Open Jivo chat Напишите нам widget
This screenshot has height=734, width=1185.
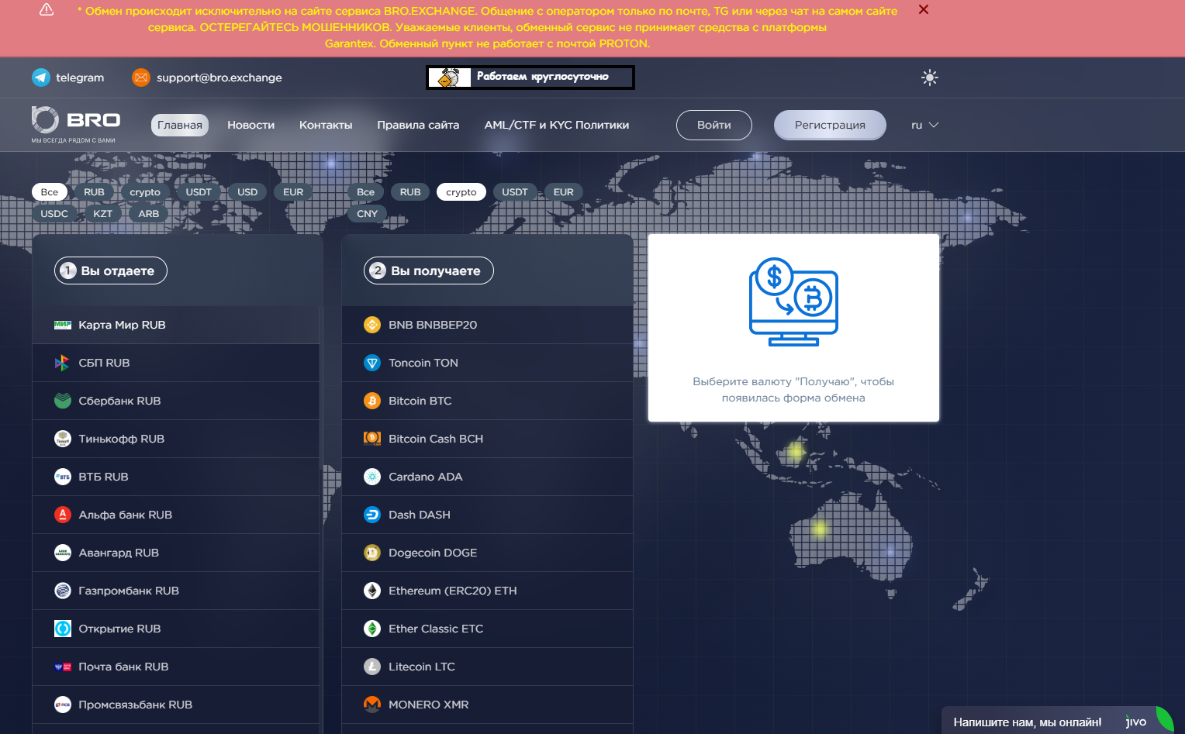tap(1059, 721)
